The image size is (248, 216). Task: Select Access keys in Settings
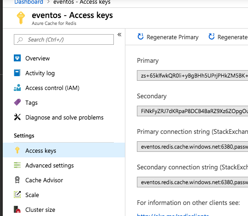pyautogui.click(x=64, y=150)
